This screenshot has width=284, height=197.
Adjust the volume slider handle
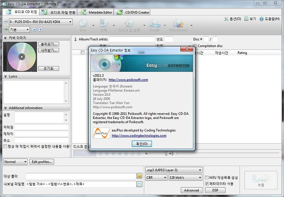pos(166,153)
